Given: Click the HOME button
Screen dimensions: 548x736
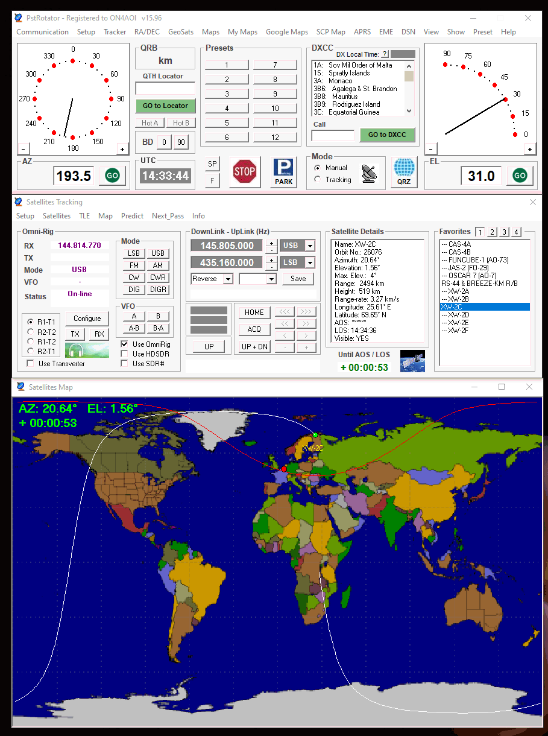Looking at the screenshot, I should click(x=254, y=312).
